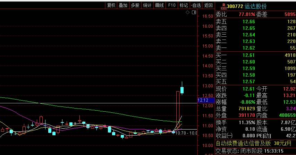Click stock name 运达股份
This screenshot has width=296, height=155.
(x=256, y=6)
